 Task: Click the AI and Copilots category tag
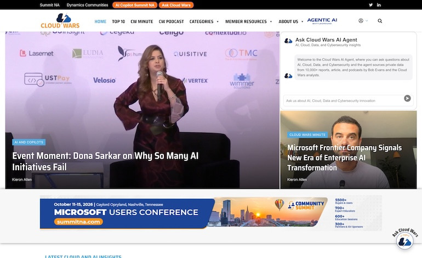(29, 142)
